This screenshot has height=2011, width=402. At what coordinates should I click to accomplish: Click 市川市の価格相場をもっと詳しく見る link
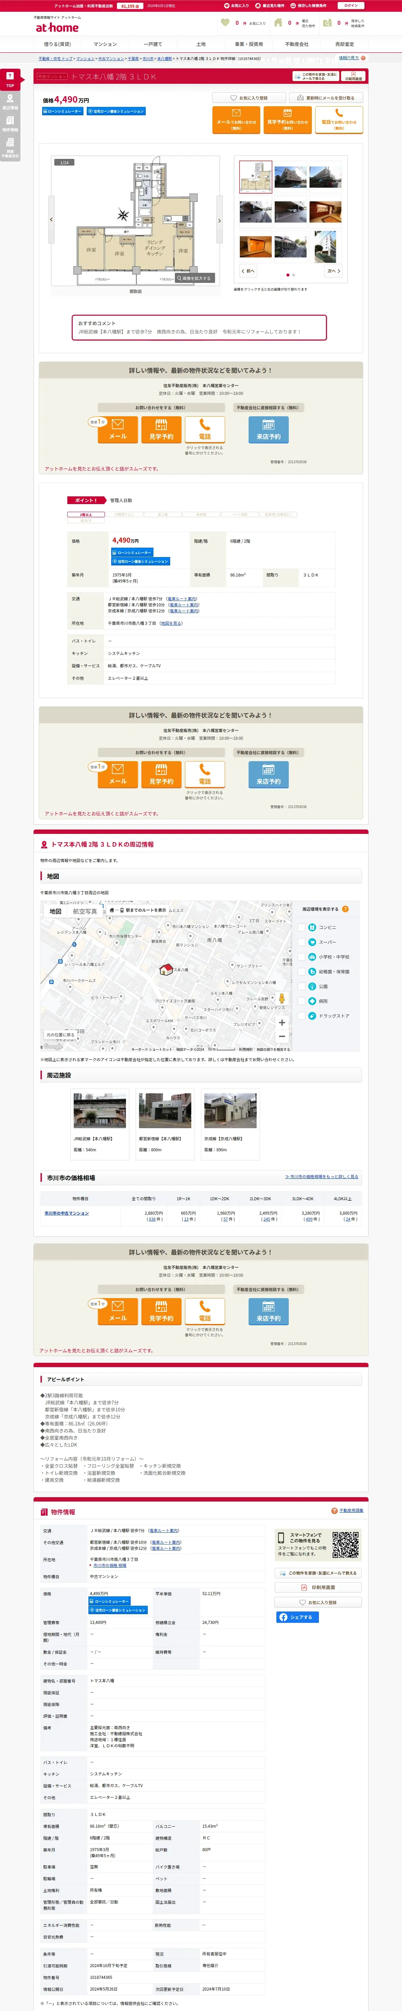322,1176
